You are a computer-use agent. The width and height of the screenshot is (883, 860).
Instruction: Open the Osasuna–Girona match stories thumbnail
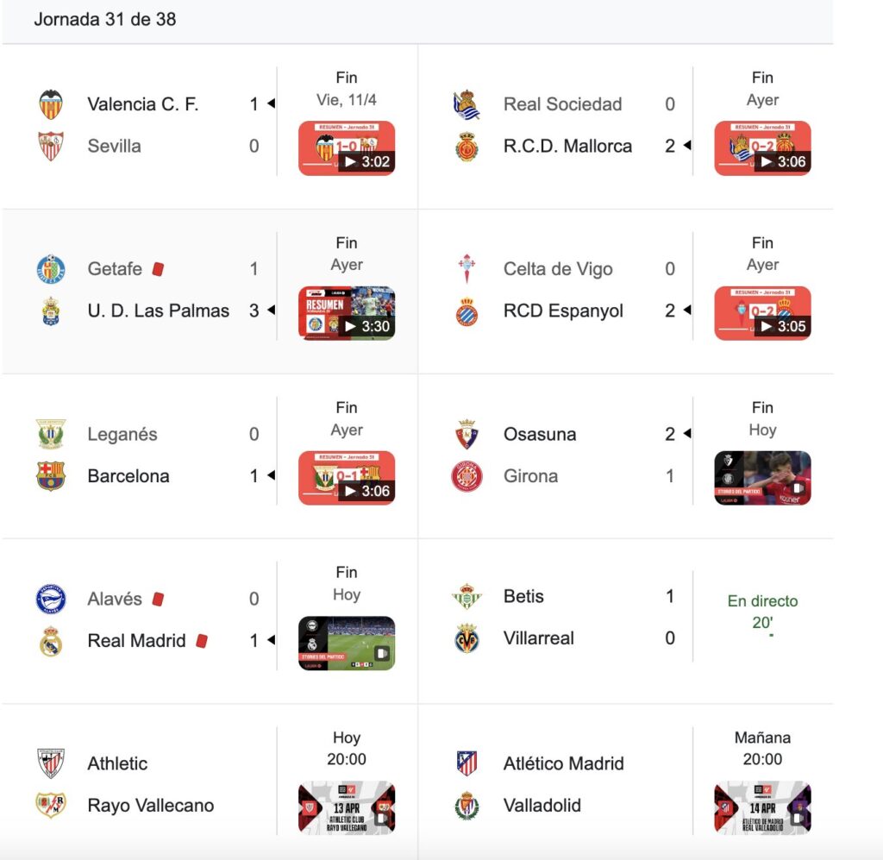762,478
